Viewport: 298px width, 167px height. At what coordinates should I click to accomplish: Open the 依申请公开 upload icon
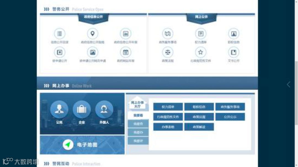pos(60,52)
